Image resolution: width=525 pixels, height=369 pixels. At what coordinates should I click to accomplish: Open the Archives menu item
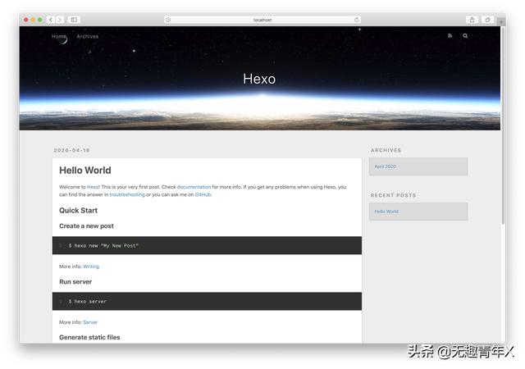(x=88, y=36)
